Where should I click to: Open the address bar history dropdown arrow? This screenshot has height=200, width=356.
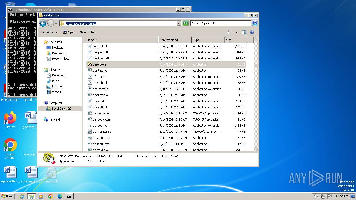(179, 23)
